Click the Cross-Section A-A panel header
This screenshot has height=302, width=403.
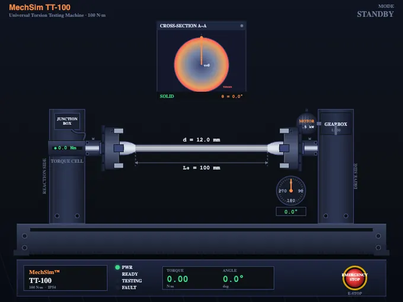[201, 25]
